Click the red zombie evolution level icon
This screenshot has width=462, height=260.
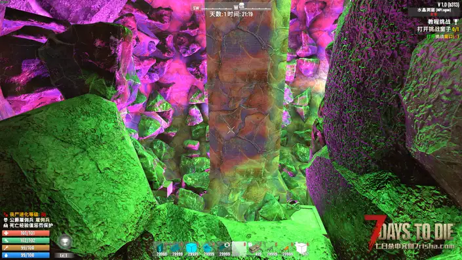click(6, 214)
